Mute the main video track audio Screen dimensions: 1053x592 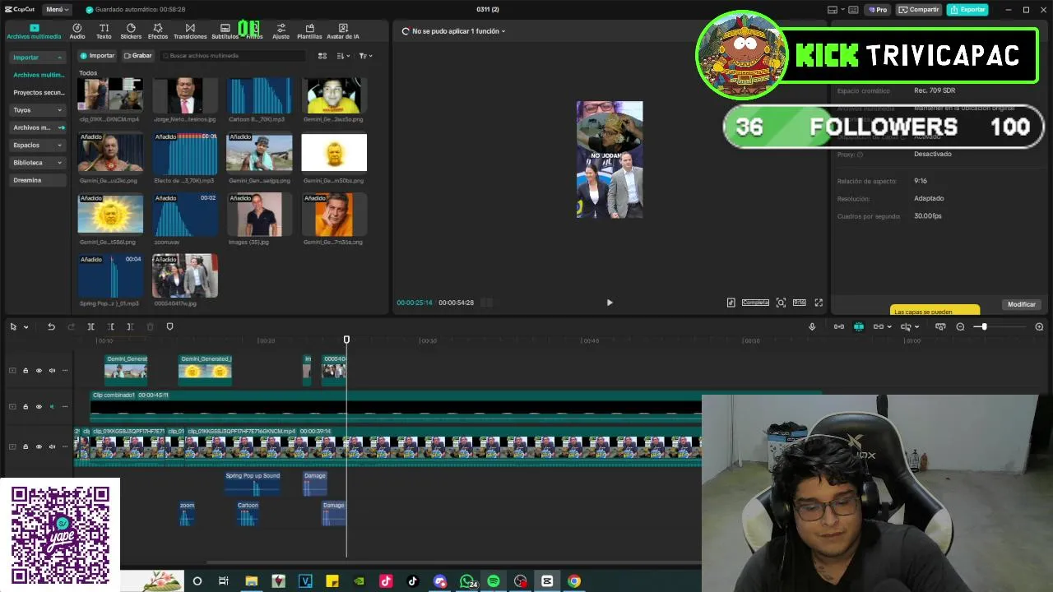tap(52, 446)
